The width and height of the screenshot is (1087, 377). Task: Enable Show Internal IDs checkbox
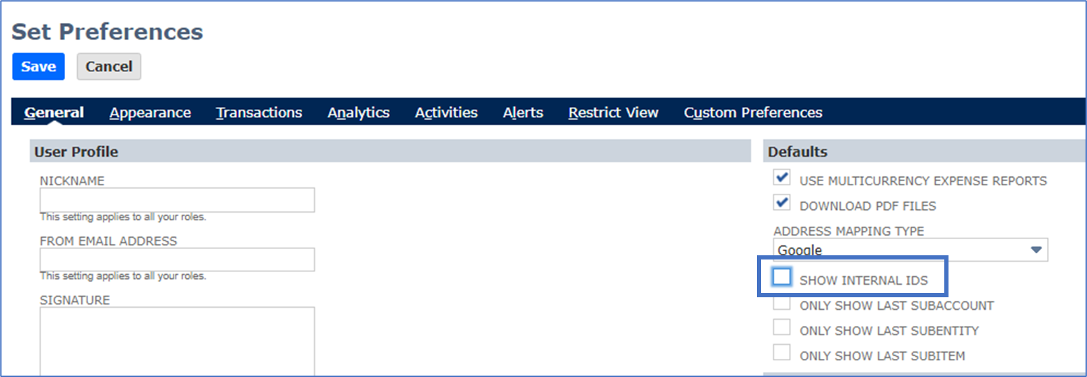click(x=782, y=277)
